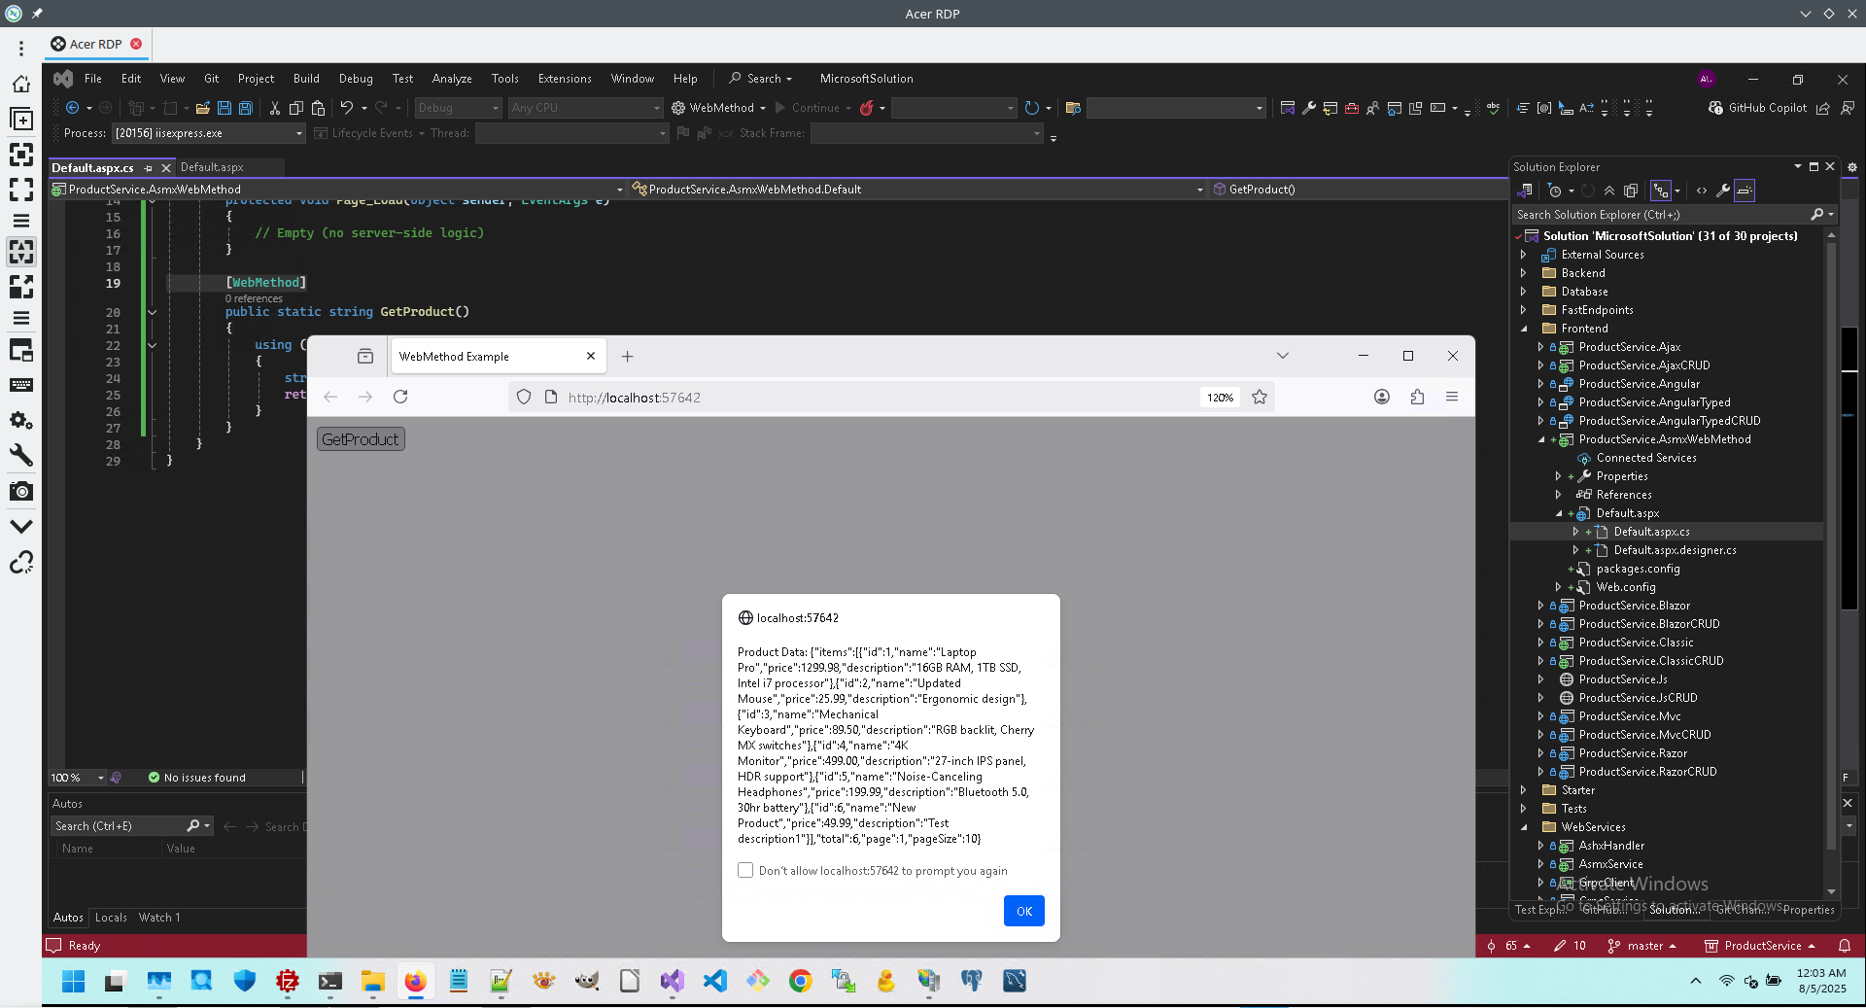Open the Any CPU platform dropdown
The height and width of the screenshot is (1008, 1866).
[585, 108]
